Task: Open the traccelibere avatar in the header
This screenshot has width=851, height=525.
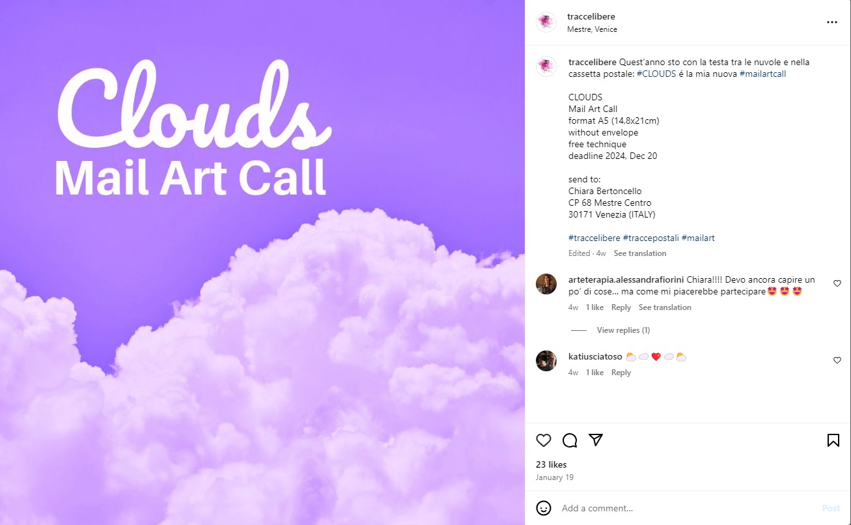Action: tap(546, 22)
